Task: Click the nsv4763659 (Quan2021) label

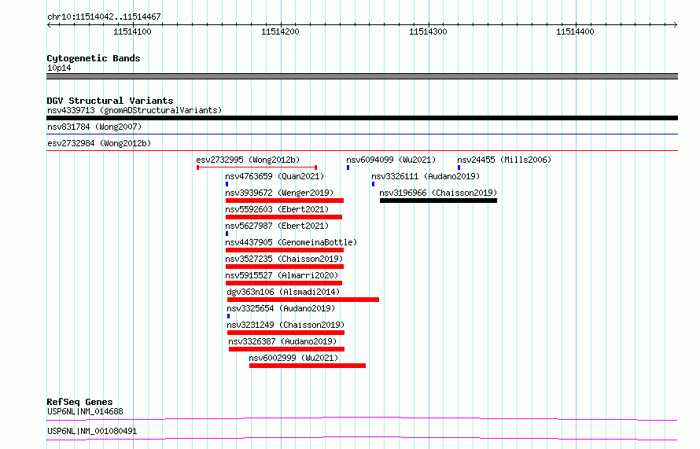Action: tap(274, 176)
